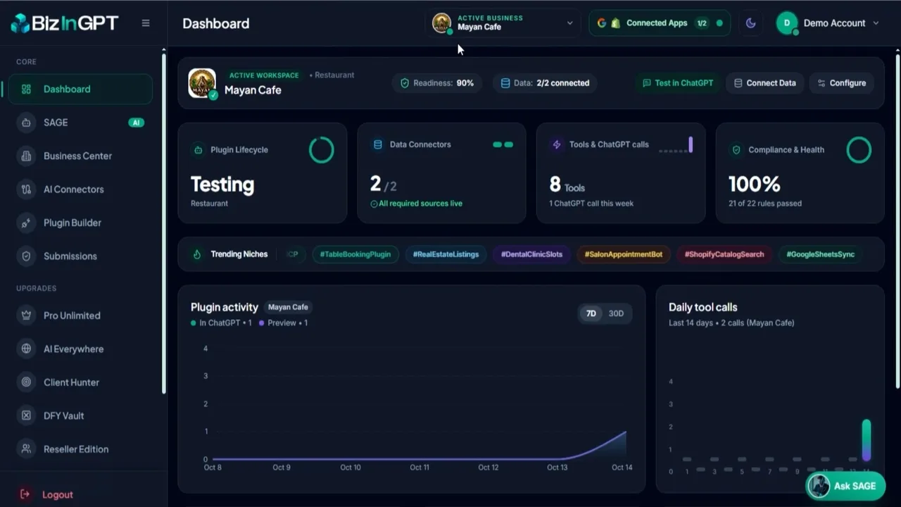The width and height of the screenshot is (901, 507).
Task: Go to AI Connectors page
Action: (x=80, y=189)
